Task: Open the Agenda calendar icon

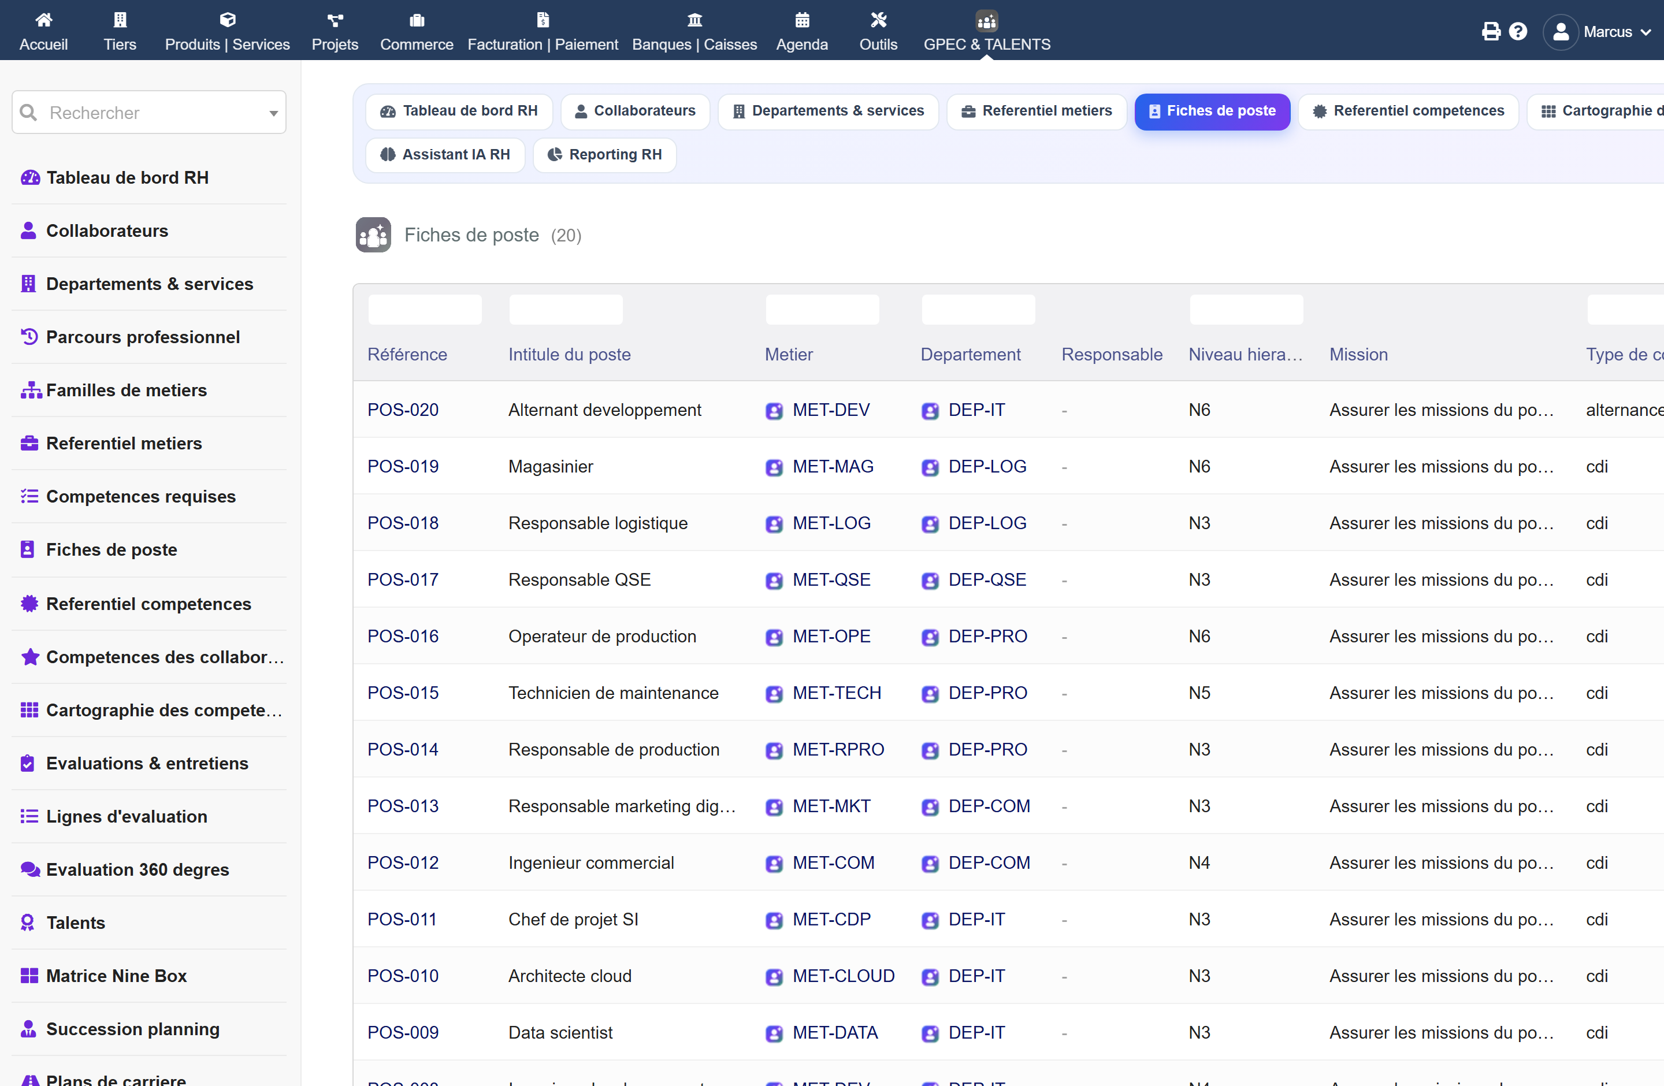Action: (802, 20)
